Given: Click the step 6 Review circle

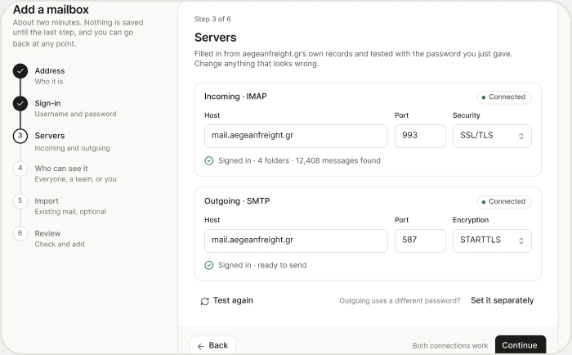Looking at the screenshot, I should 20,233.
